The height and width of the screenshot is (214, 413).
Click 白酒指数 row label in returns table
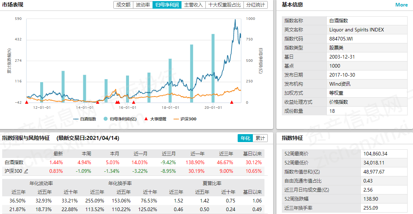14,162
